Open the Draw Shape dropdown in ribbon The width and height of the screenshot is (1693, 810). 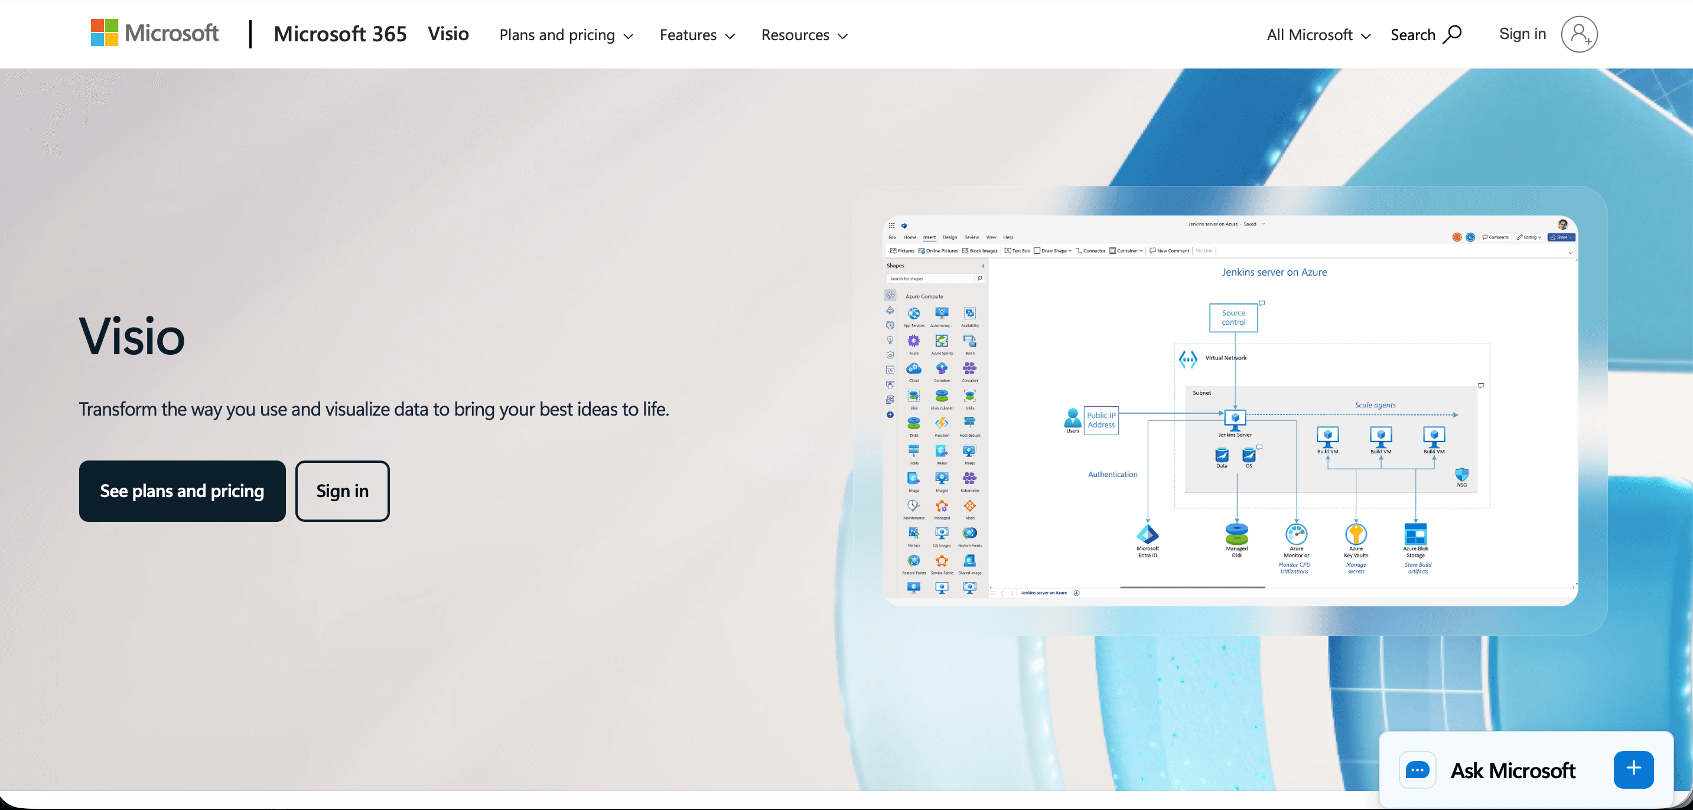click(x=1053, y=251)
